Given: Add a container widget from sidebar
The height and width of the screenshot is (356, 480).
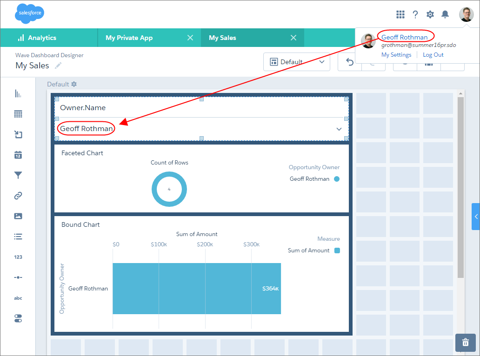Looking at the screenshot, I should [x=18, y=134].
